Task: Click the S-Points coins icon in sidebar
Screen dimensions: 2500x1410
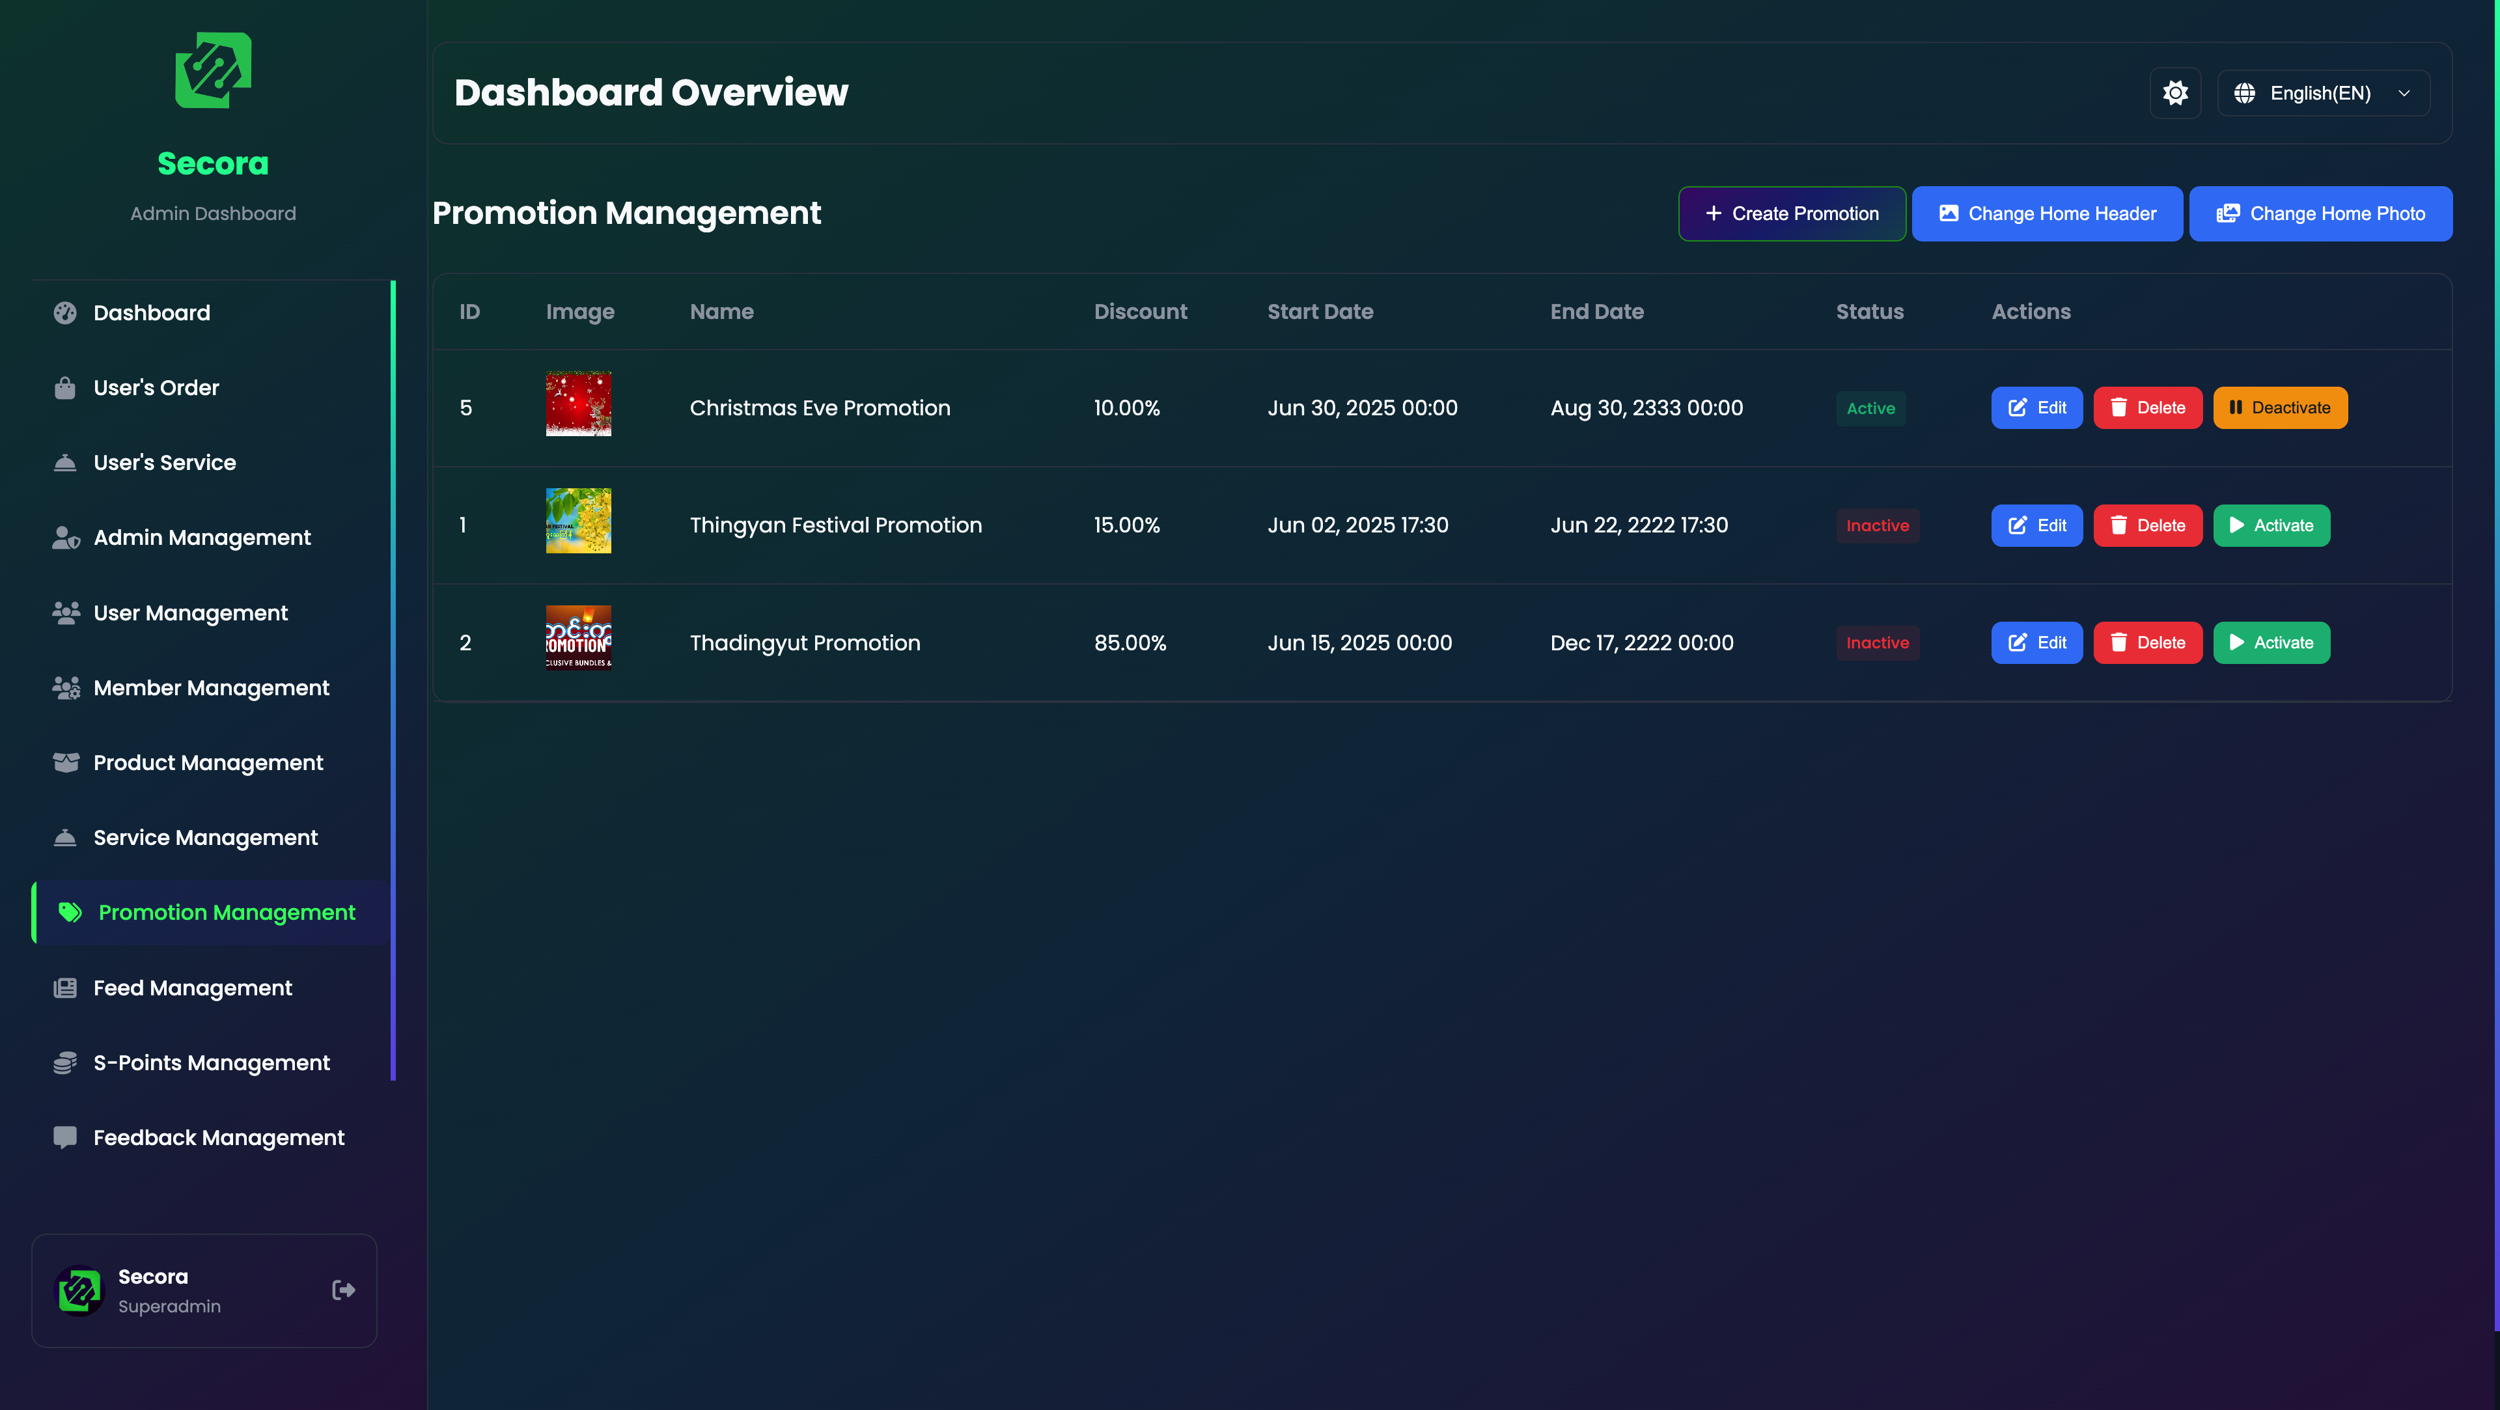Action: coord(65,1062)
